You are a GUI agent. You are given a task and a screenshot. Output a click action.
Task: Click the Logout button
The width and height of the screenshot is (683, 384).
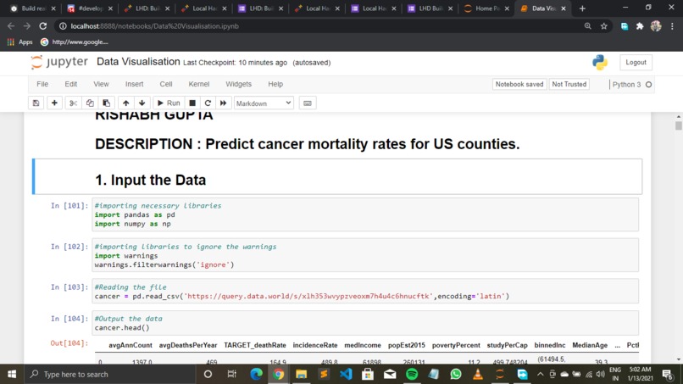coord(636,63)
